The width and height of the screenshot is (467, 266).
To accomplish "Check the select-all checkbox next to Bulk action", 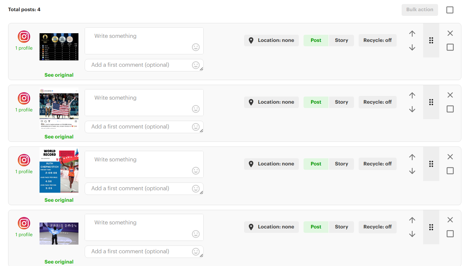I will point(450,10).
